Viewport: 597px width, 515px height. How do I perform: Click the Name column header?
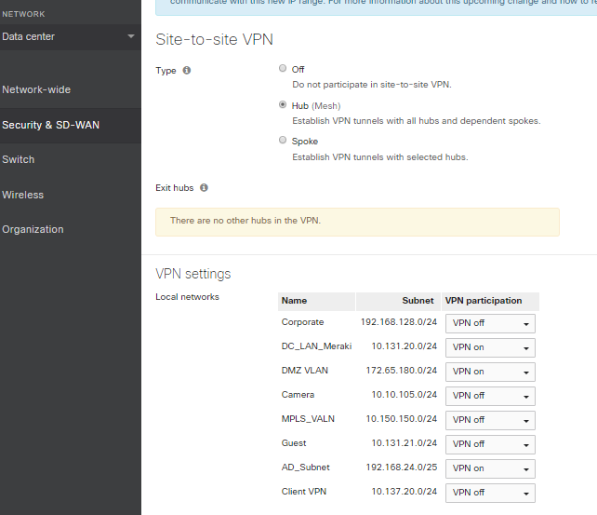click(295, 301)
